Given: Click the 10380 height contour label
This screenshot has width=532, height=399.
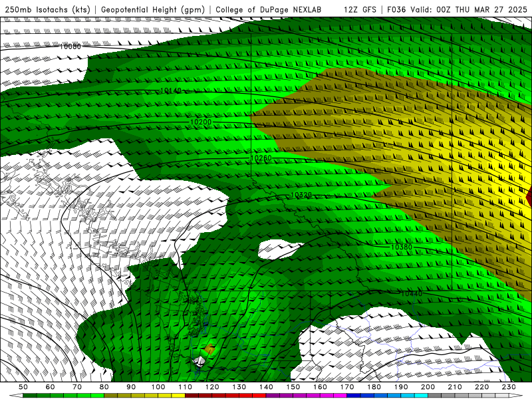Looking at the screenshot, I should 402,247.
